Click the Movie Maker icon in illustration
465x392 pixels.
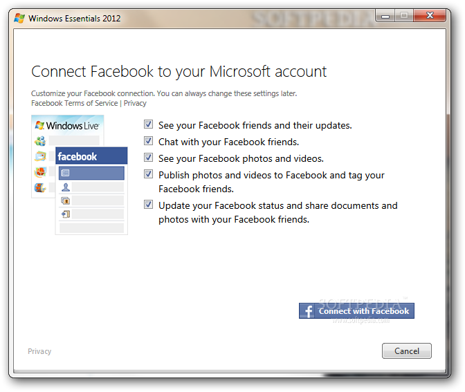40,187
